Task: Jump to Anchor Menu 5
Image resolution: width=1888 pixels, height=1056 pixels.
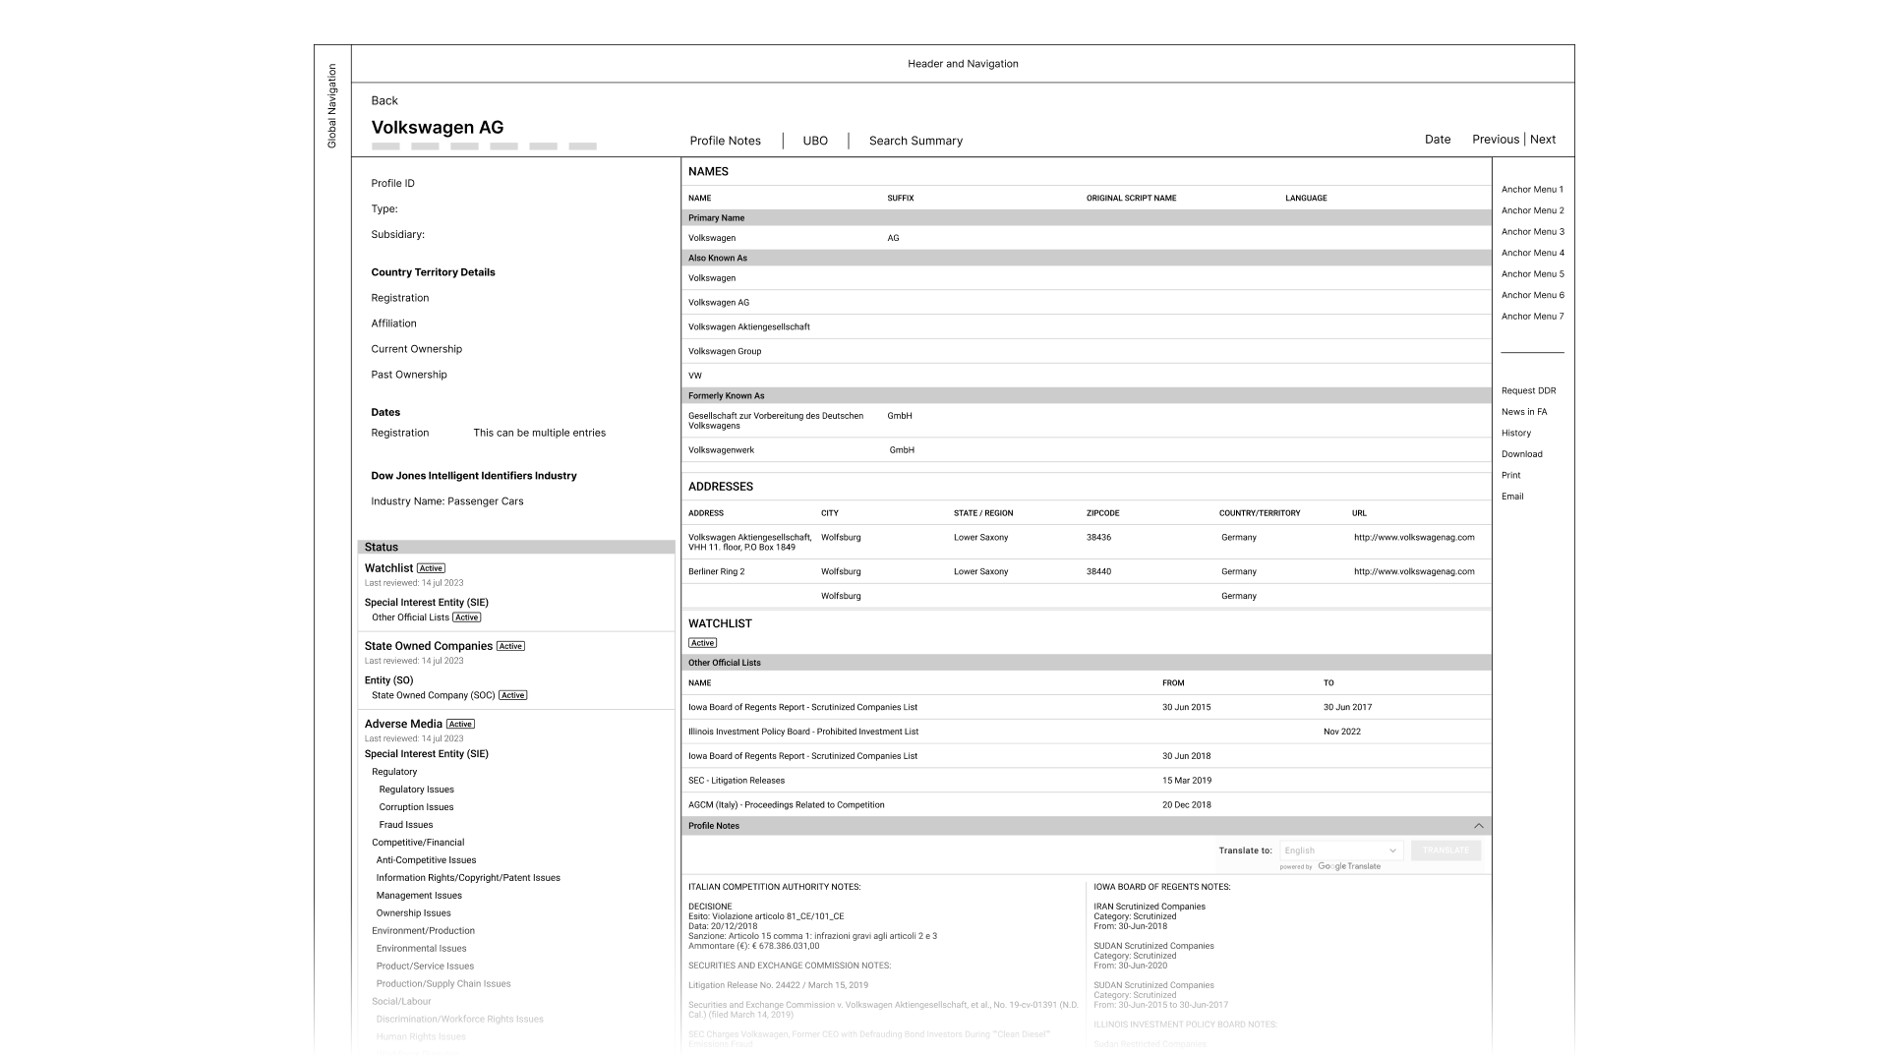Action: click(x=1532, y=274)
